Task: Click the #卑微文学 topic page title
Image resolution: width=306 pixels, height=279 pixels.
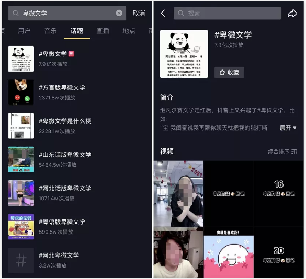Action: 233,34
